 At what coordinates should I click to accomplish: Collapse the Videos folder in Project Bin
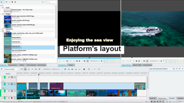[x=1, y=31]
